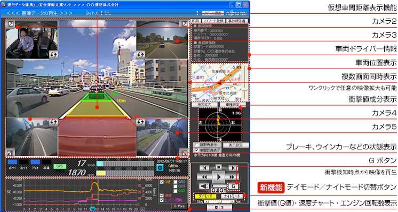Uncheck the 車間距離表示 checkbox

coord(196,150)
